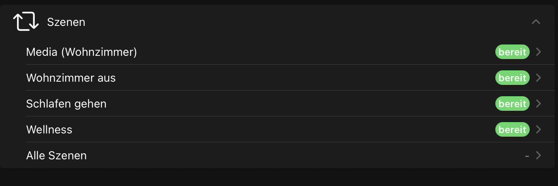Click the Szenen header title
The width and height of the screenshot is (558, 186).
point(66,22)
